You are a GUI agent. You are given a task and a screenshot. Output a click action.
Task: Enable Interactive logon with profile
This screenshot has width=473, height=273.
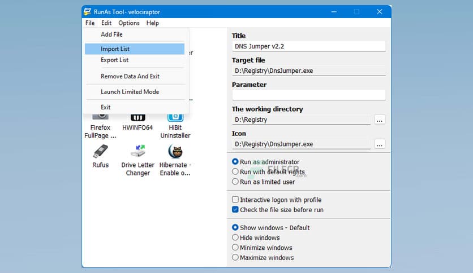[x=235, y=200]
